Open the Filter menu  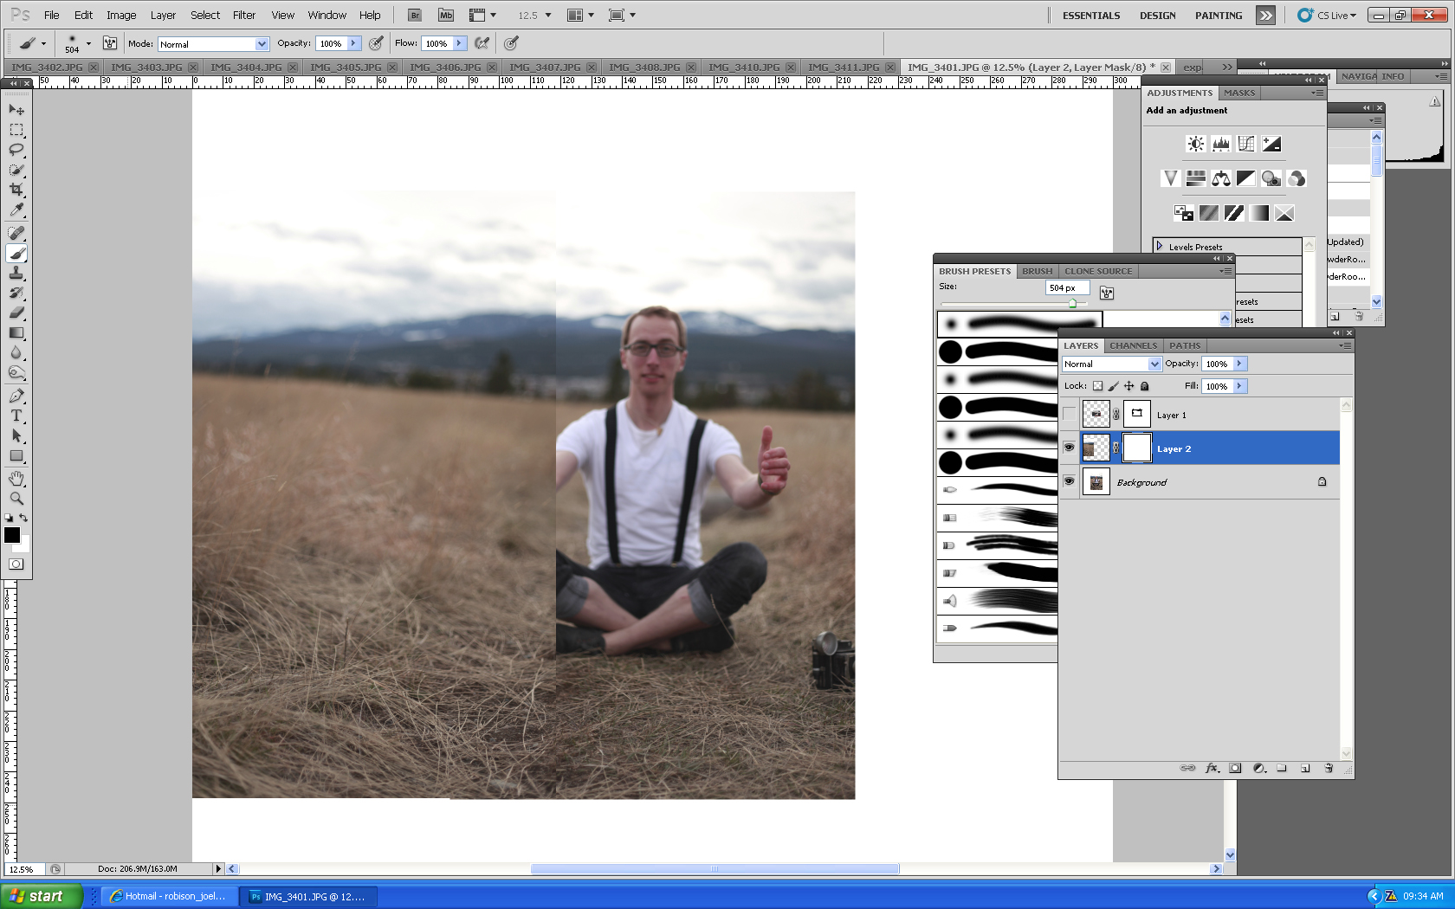tap(244, 15)
